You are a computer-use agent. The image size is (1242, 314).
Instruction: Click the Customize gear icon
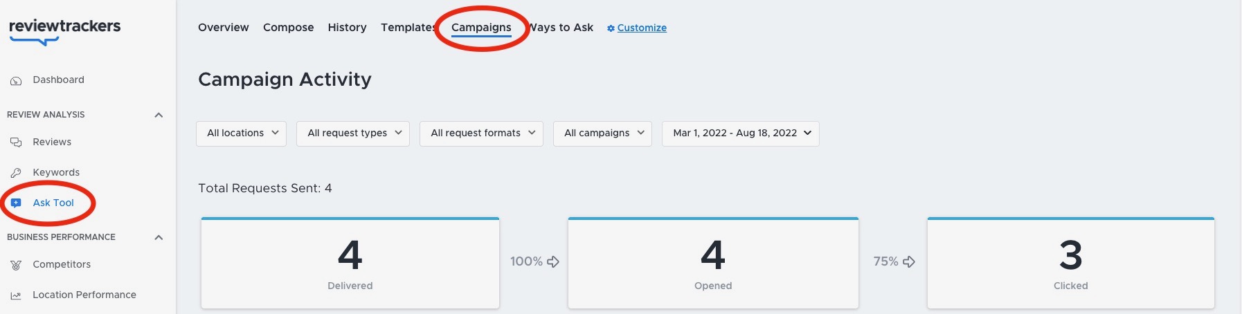tap(611, 28)
